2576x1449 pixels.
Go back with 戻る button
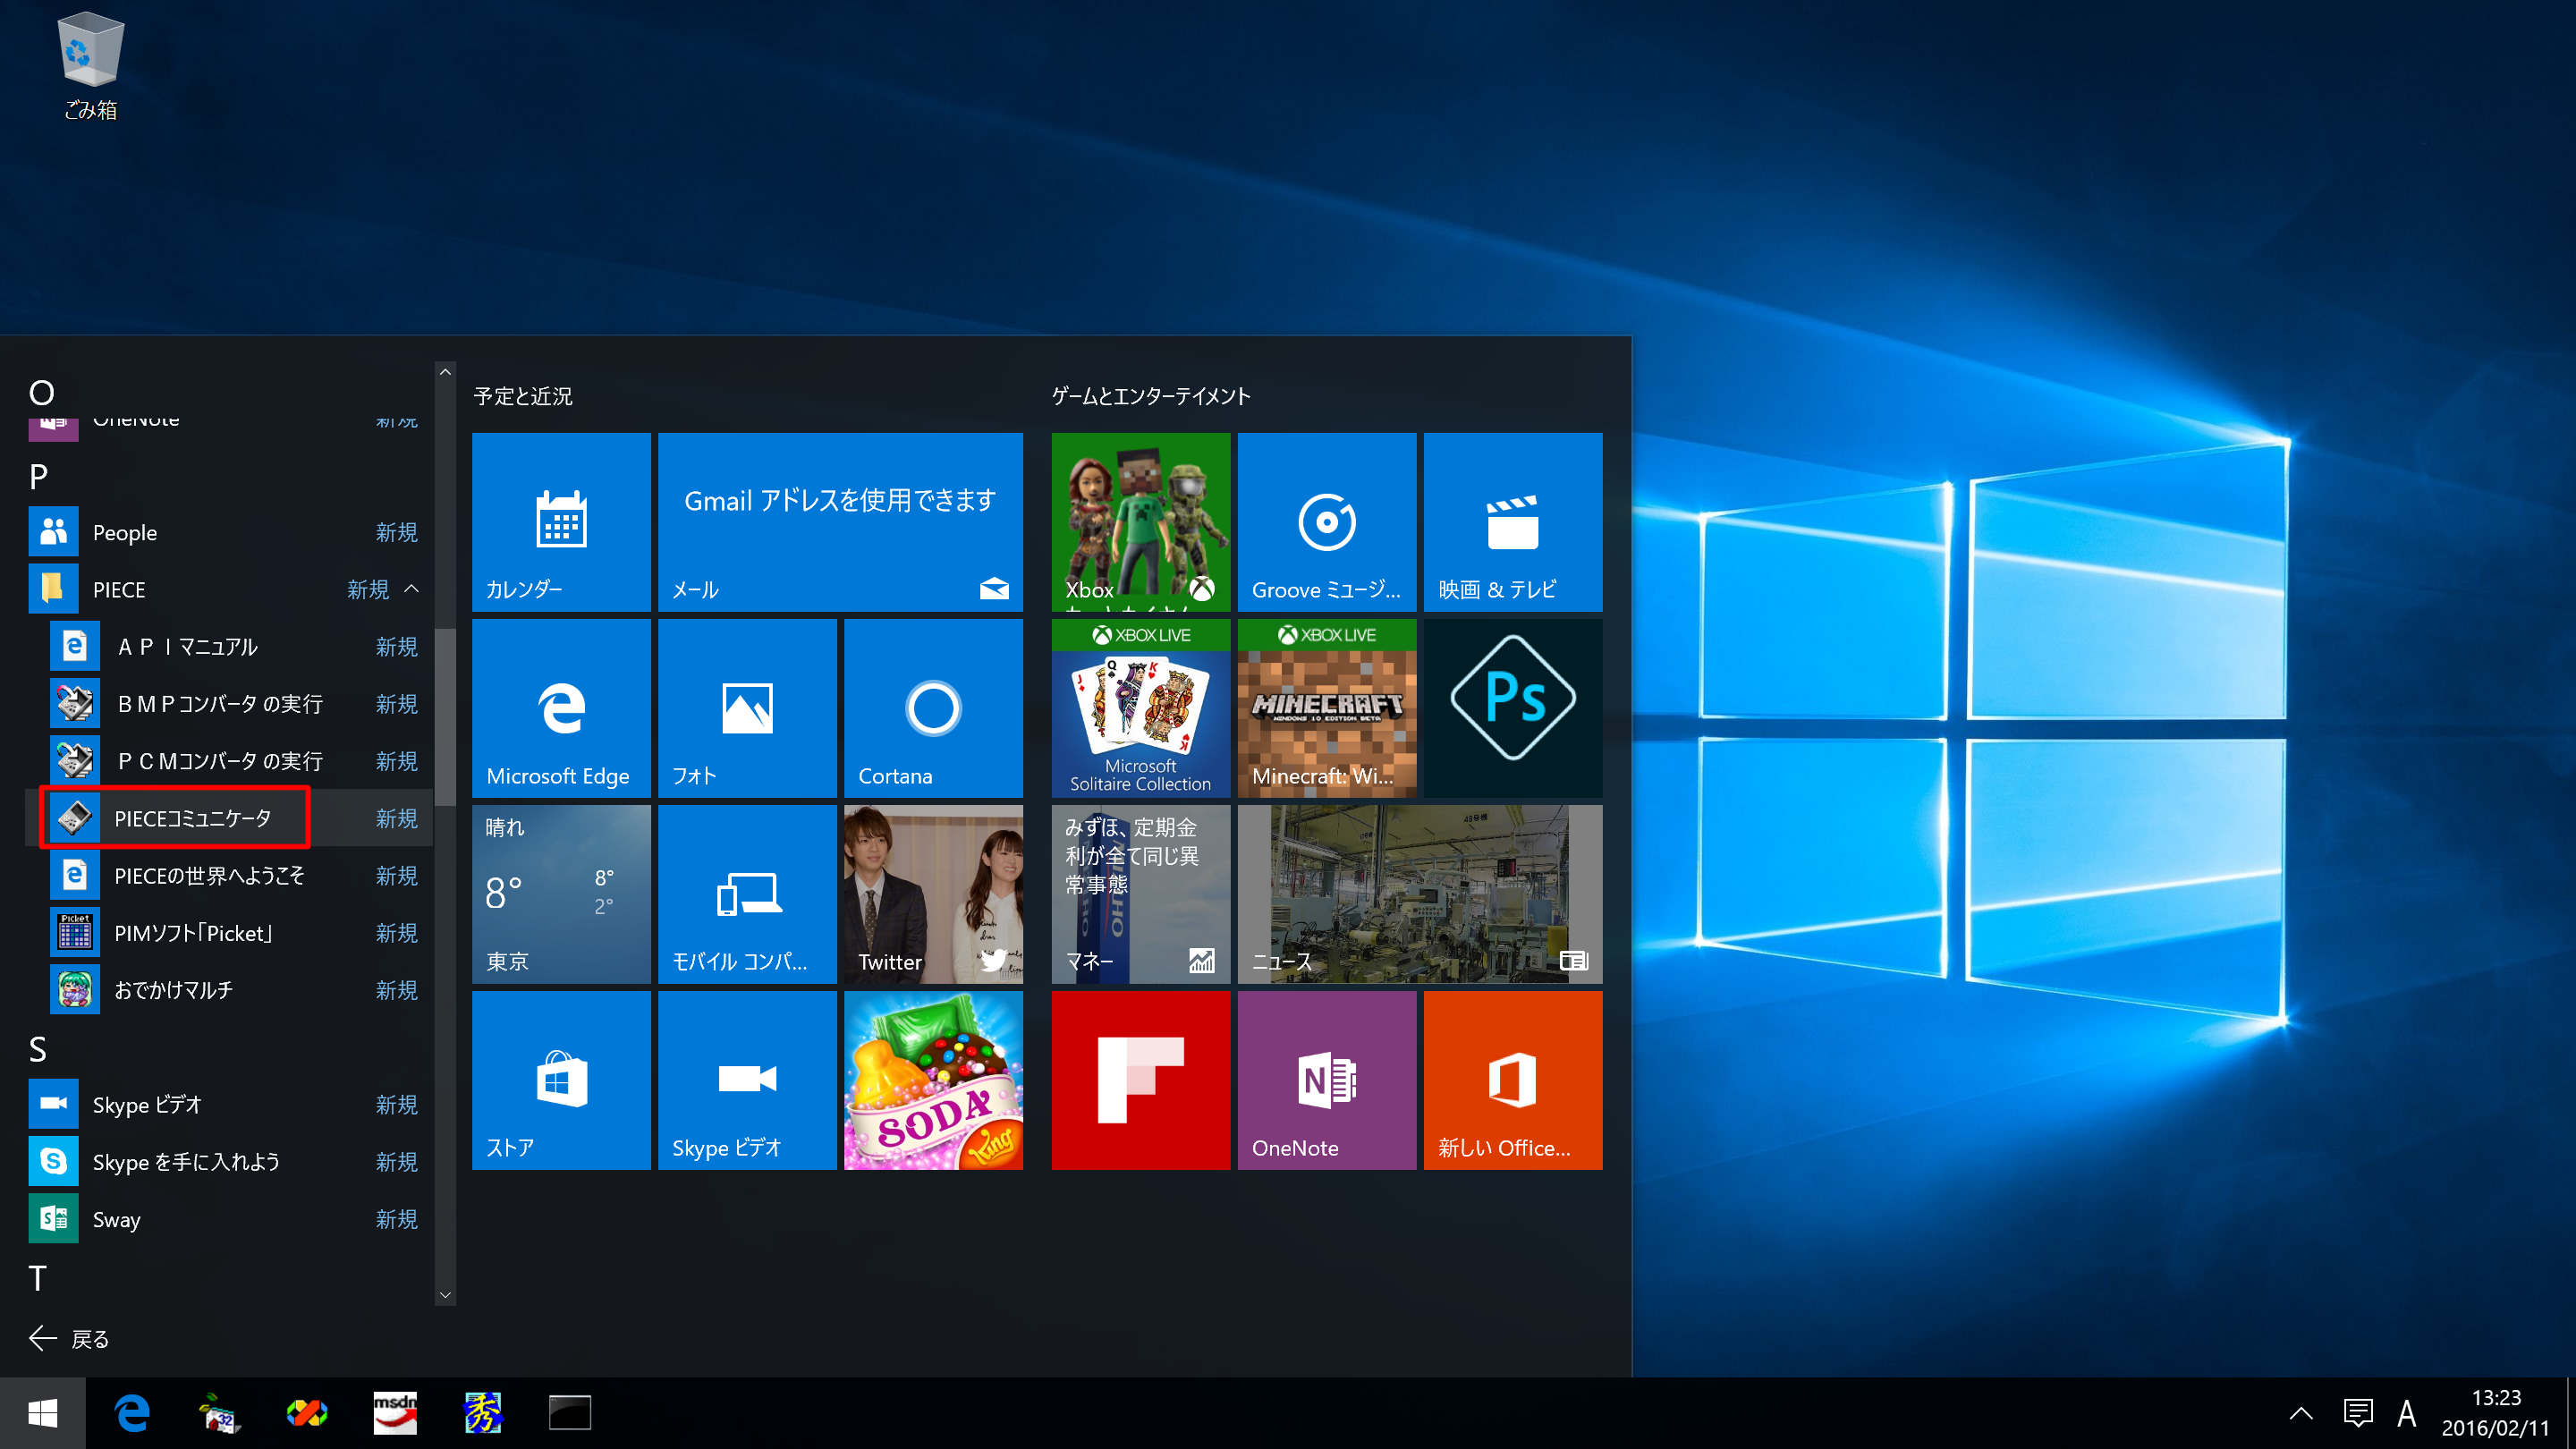tap(69, 1339)
